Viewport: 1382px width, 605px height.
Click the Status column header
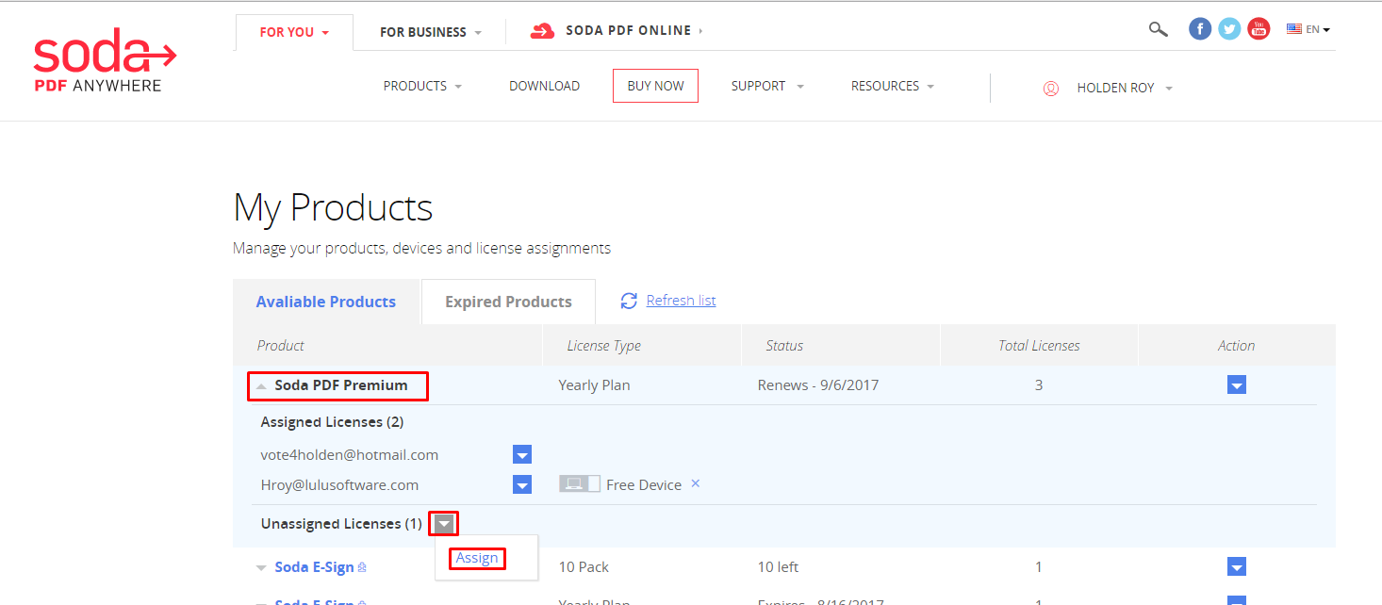coord(784,345)
